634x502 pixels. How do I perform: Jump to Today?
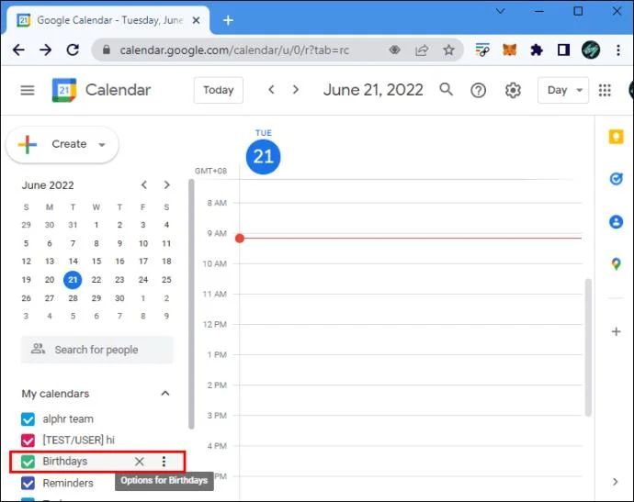pyautogui.click(x=219, y=90)
